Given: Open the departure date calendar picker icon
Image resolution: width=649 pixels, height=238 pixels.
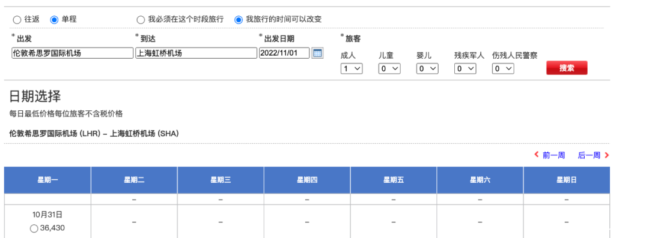Looking at the screenshot, I should [317, 53].
